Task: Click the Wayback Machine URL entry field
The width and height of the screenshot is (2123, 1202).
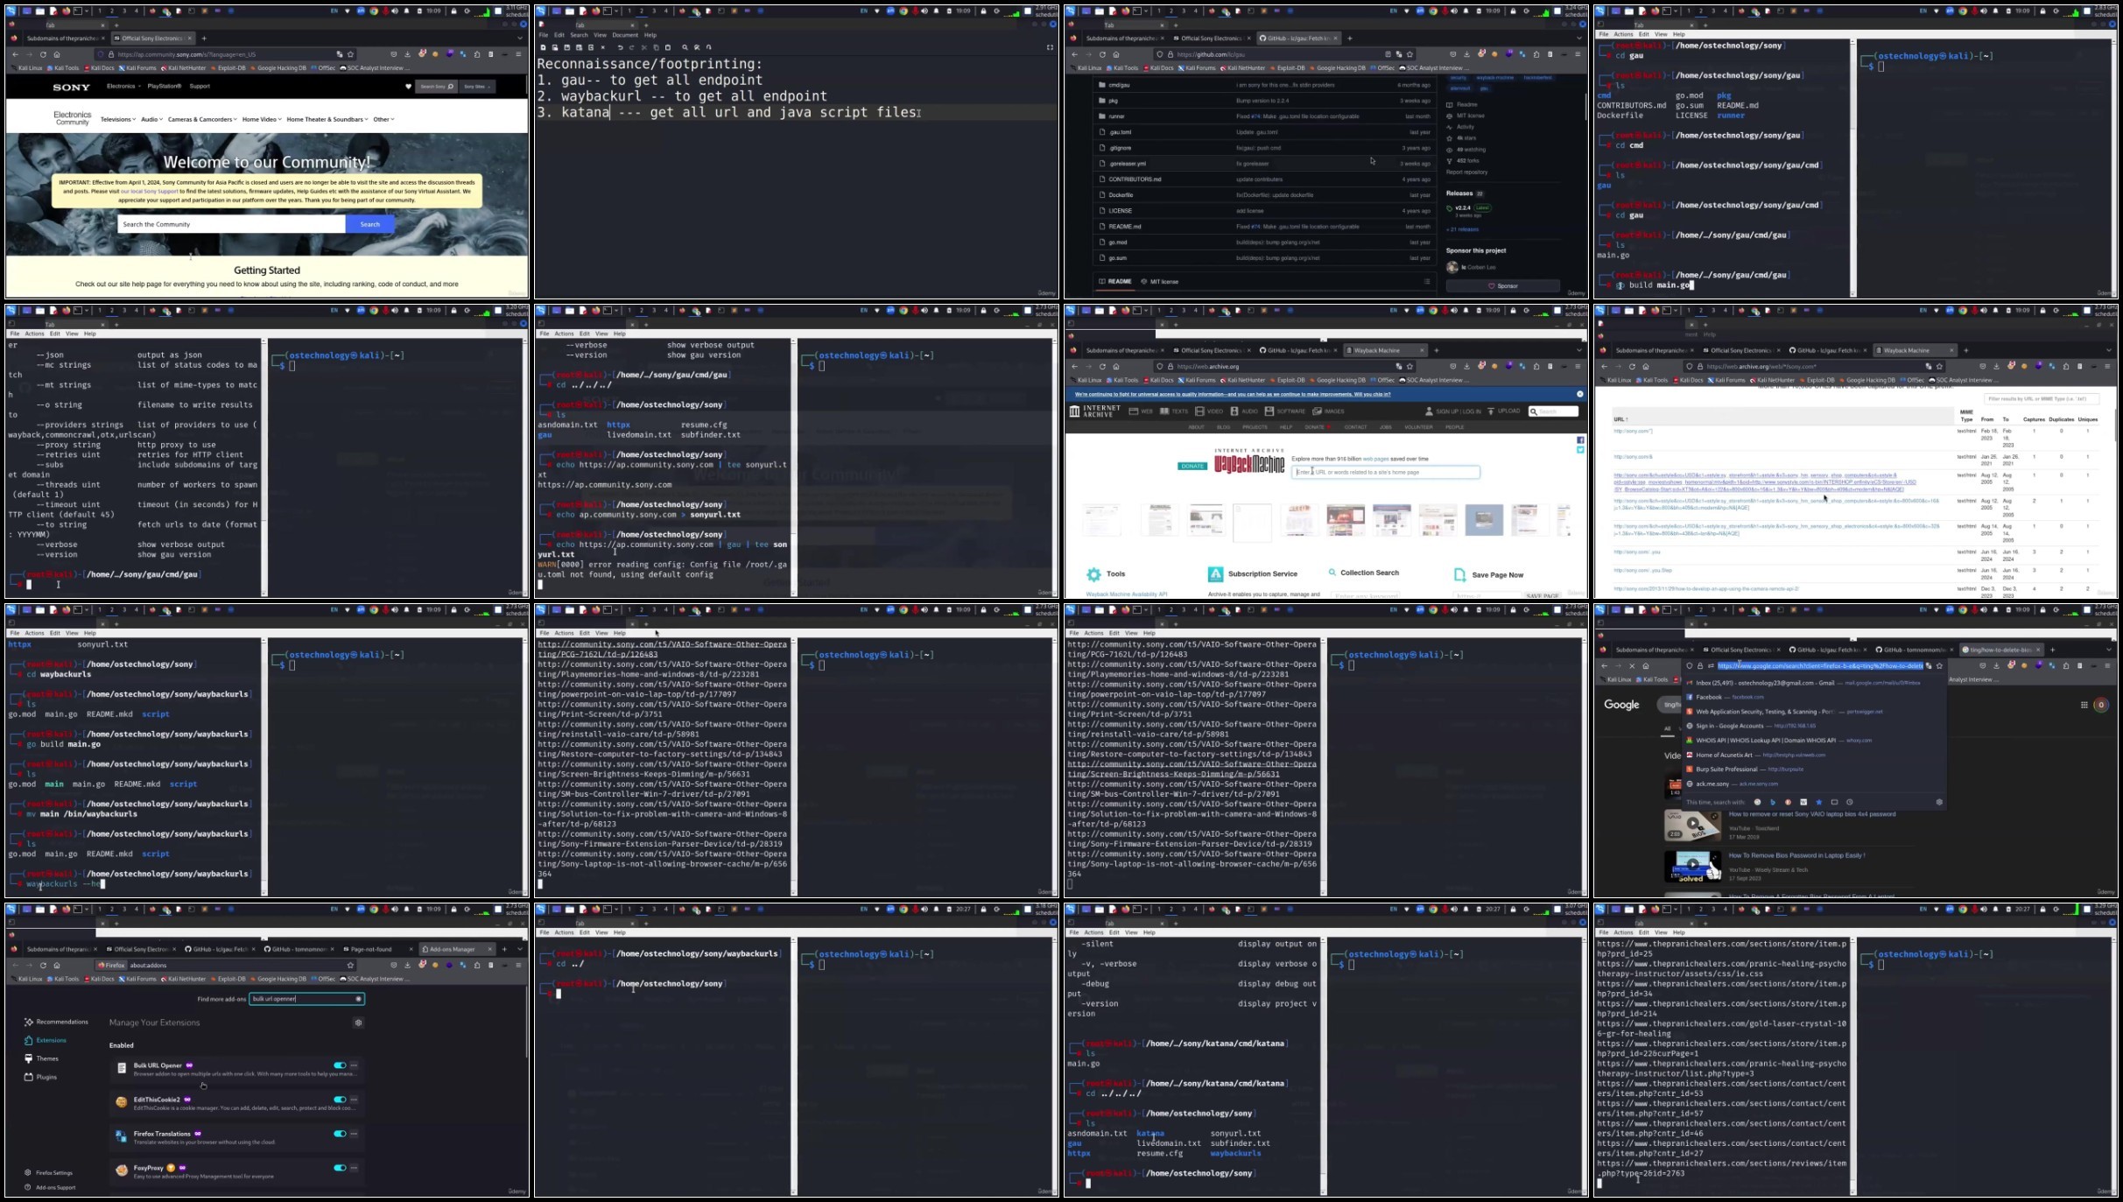Action: click(1386, 473)
